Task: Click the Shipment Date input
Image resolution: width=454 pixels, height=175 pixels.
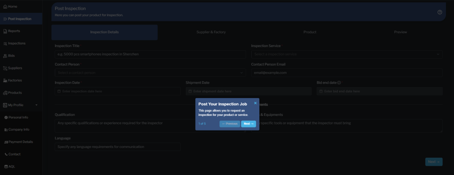Action: [x=248, y=91]
